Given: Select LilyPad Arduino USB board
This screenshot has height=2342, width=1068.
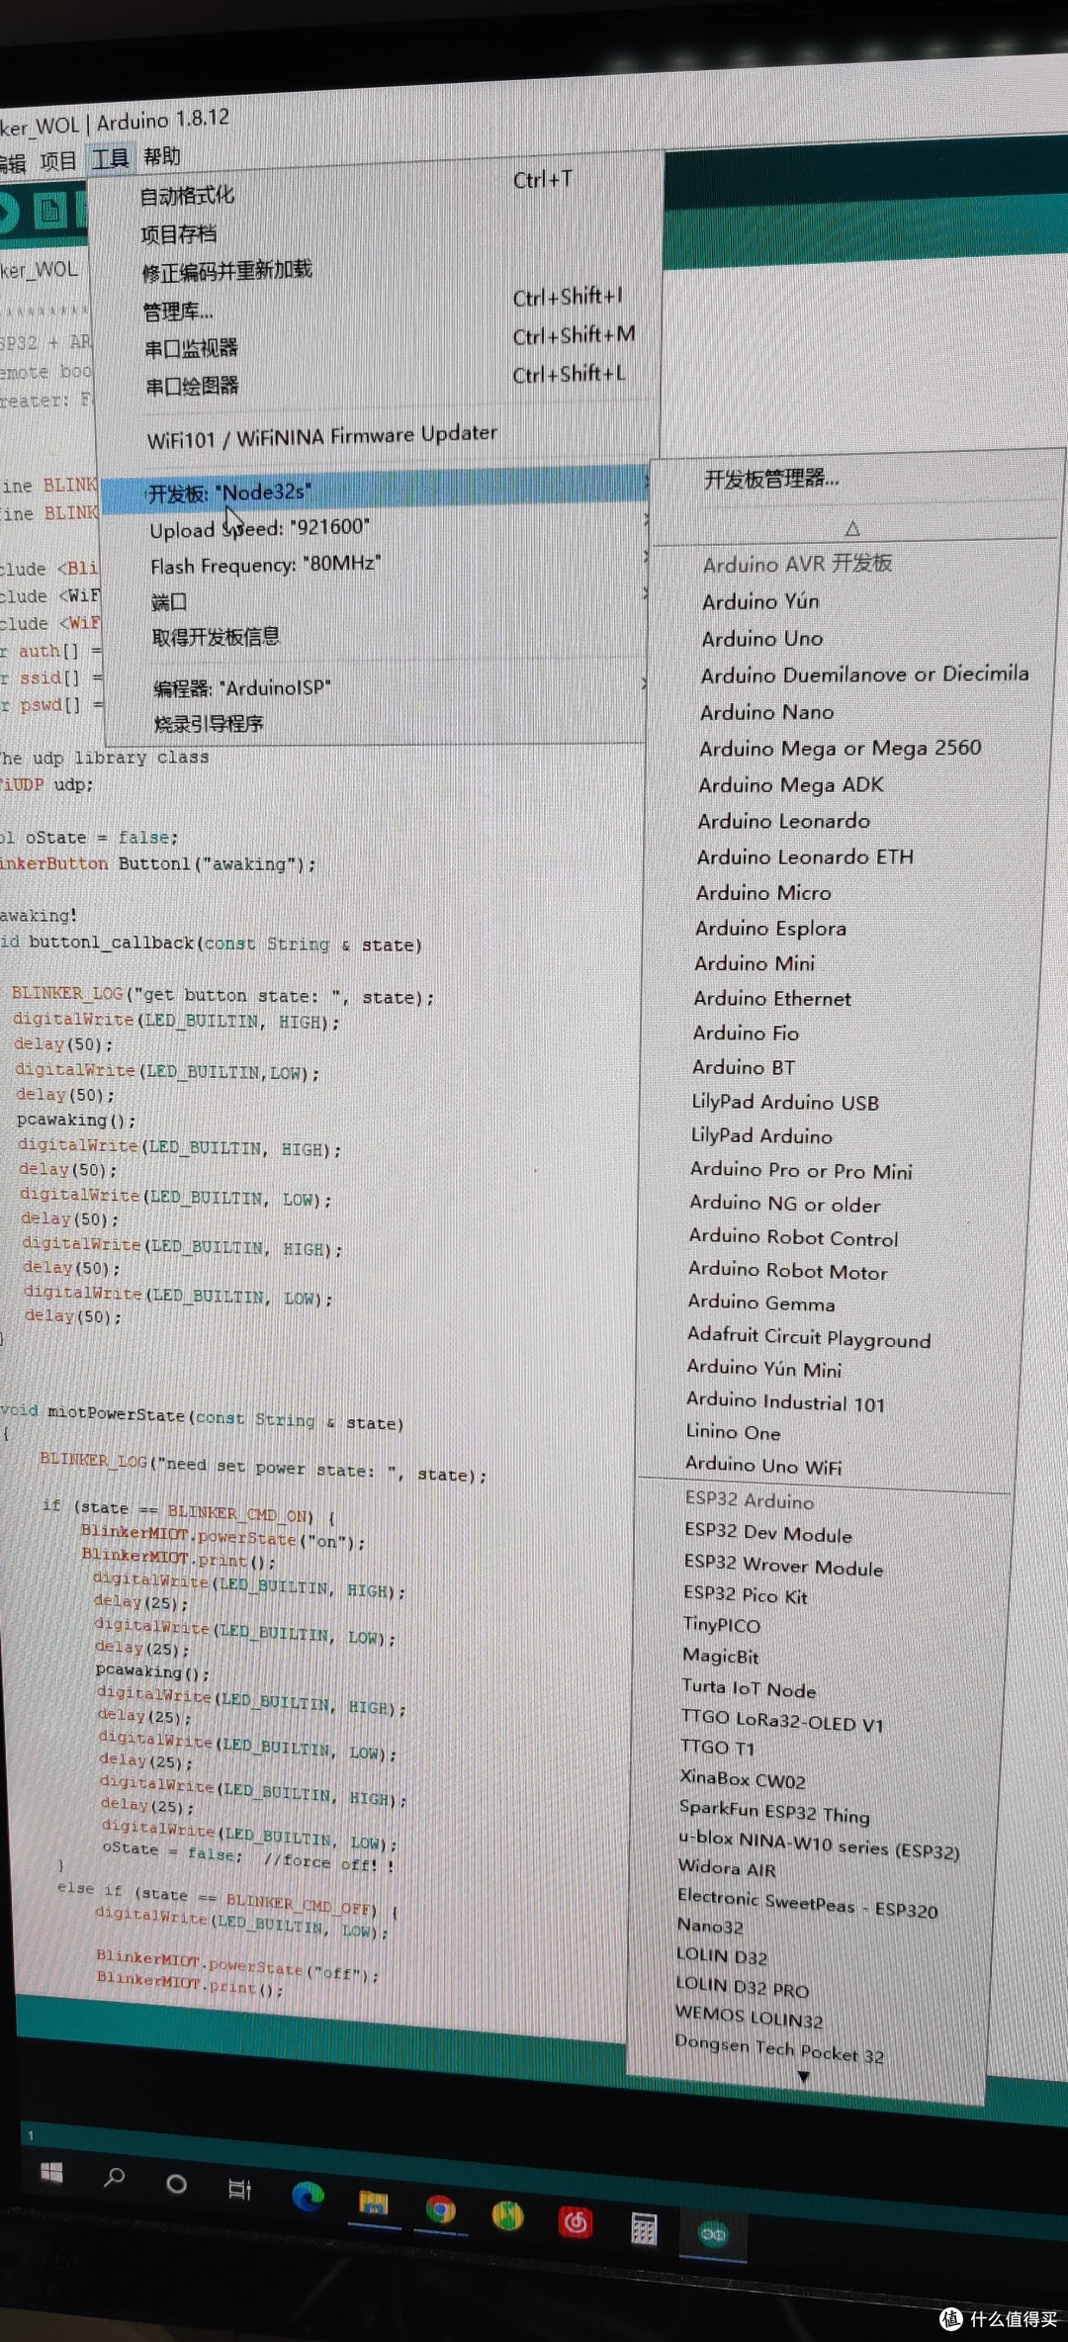Looking at the screenshot, I should [784, 1102].
